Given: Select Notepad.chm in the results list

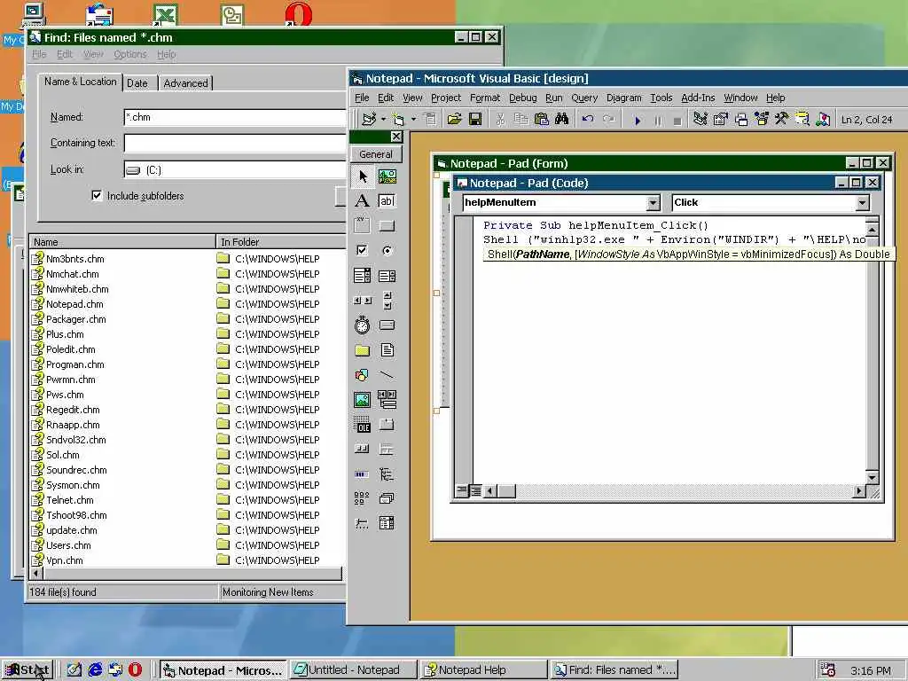Looking at the screenshot, I should [74, 304].
